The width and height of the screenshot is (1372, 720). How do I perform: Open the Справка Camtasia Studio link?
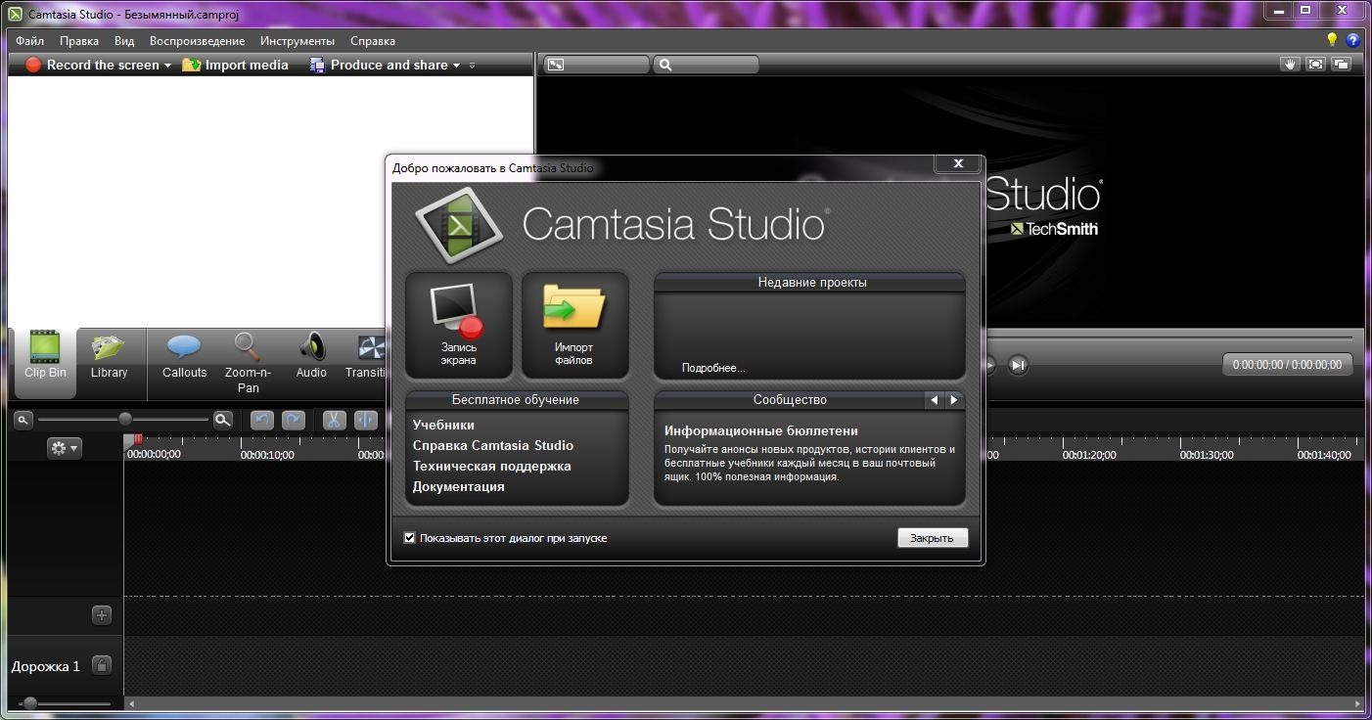click(493, 445)
